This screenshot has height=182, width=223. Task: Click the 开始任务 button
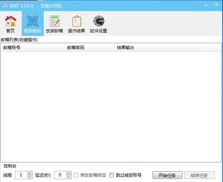click(x=167, y=175)
